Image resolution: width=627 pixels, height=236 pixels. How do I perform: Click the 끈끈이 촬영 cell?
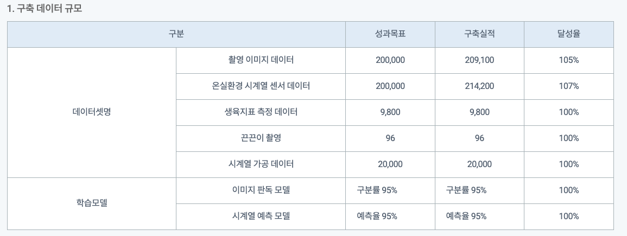point(261,138)
